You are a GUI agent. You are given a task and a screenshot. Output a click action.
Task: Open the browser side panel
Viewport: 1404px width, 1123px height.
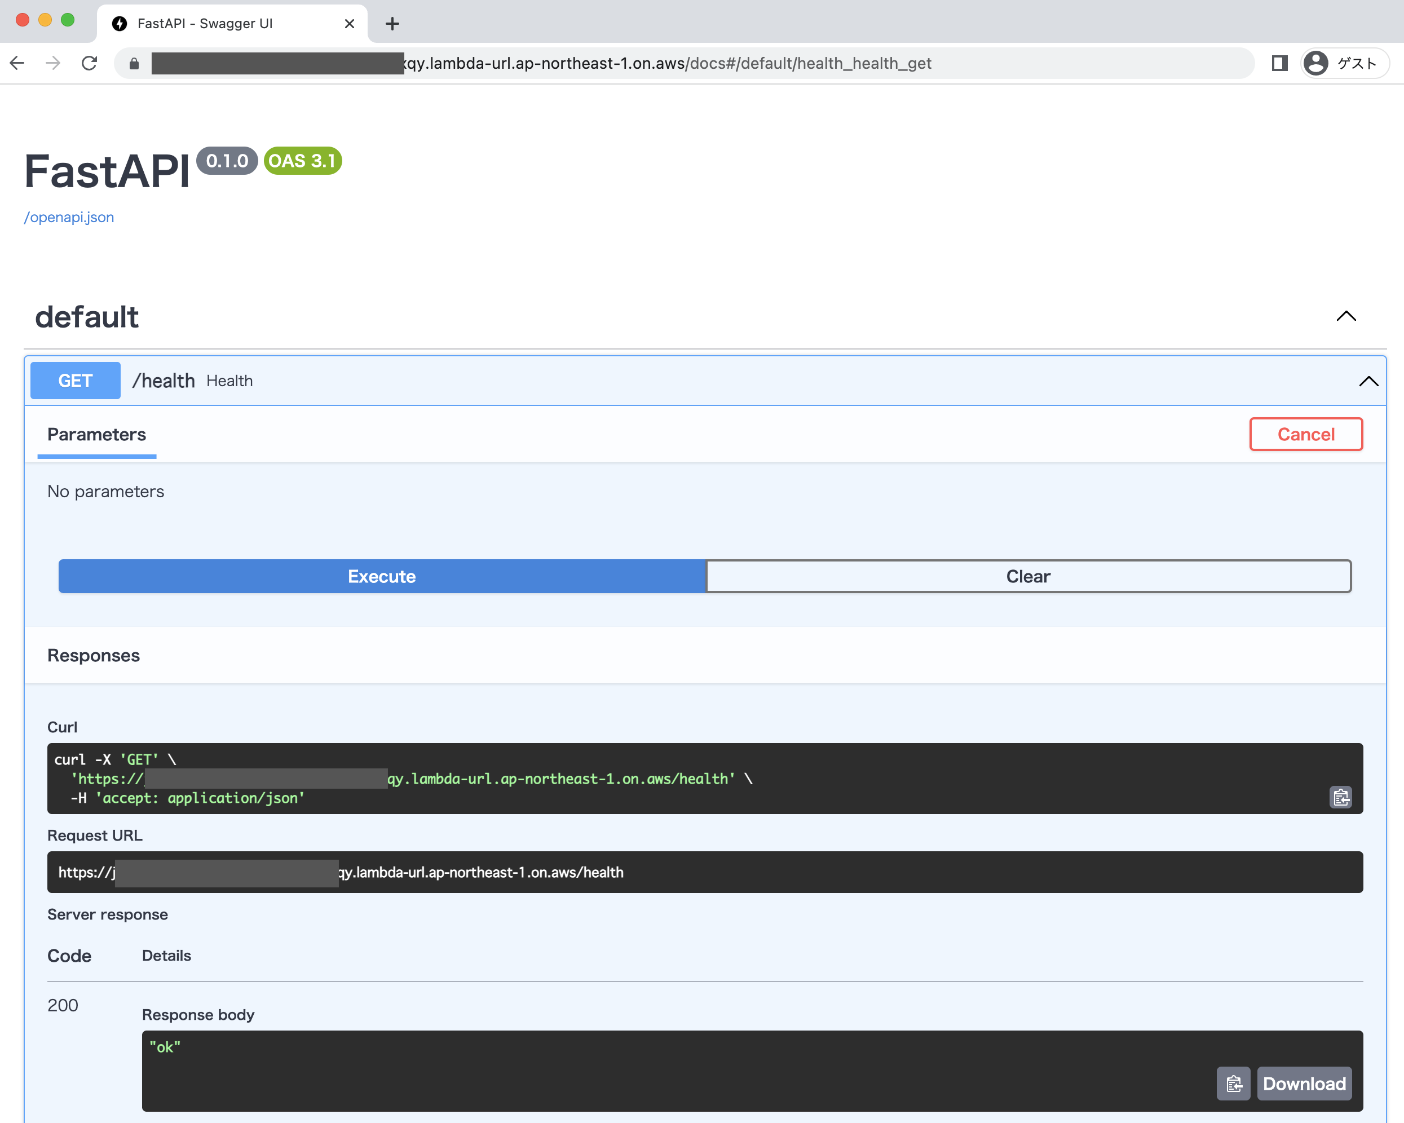coord(1279,63)
